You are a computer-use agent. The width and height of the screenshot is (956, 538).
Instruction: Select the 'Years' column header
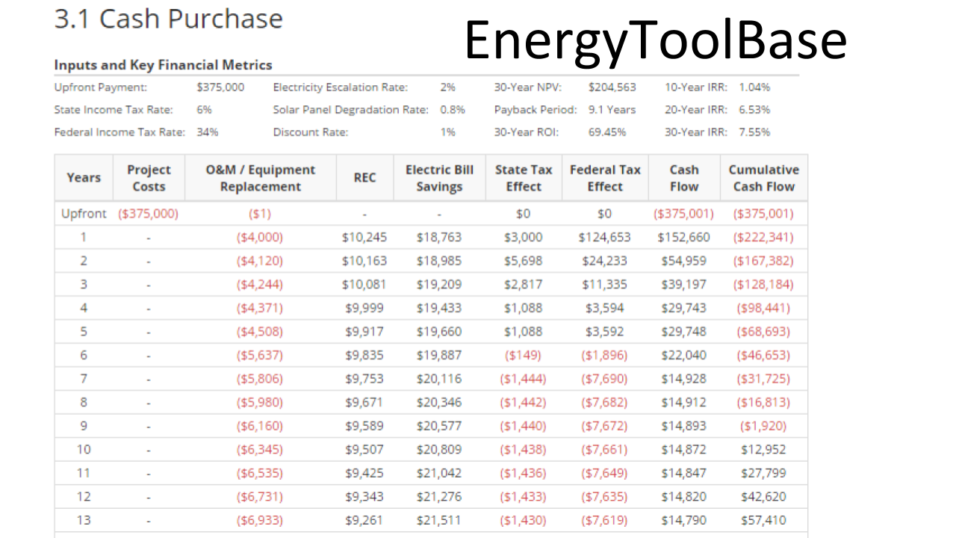84,178
